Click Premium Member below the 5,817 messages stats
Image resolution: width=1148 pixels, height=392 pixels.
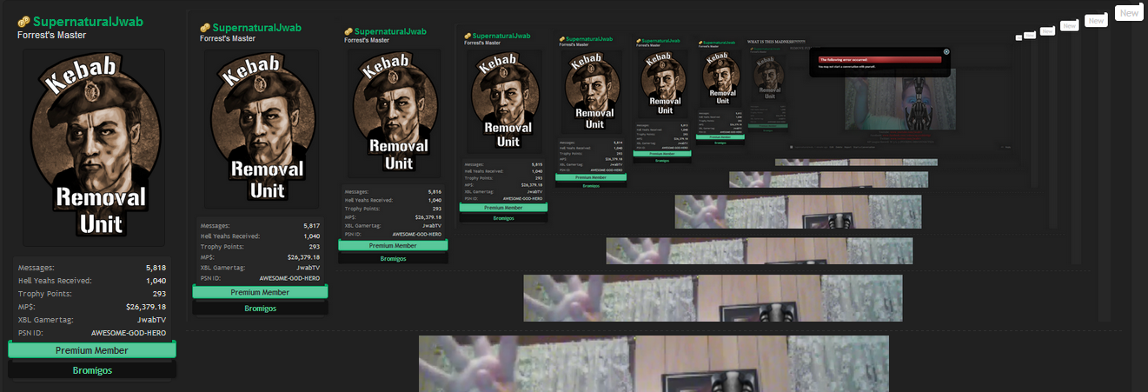coord(260,293)
